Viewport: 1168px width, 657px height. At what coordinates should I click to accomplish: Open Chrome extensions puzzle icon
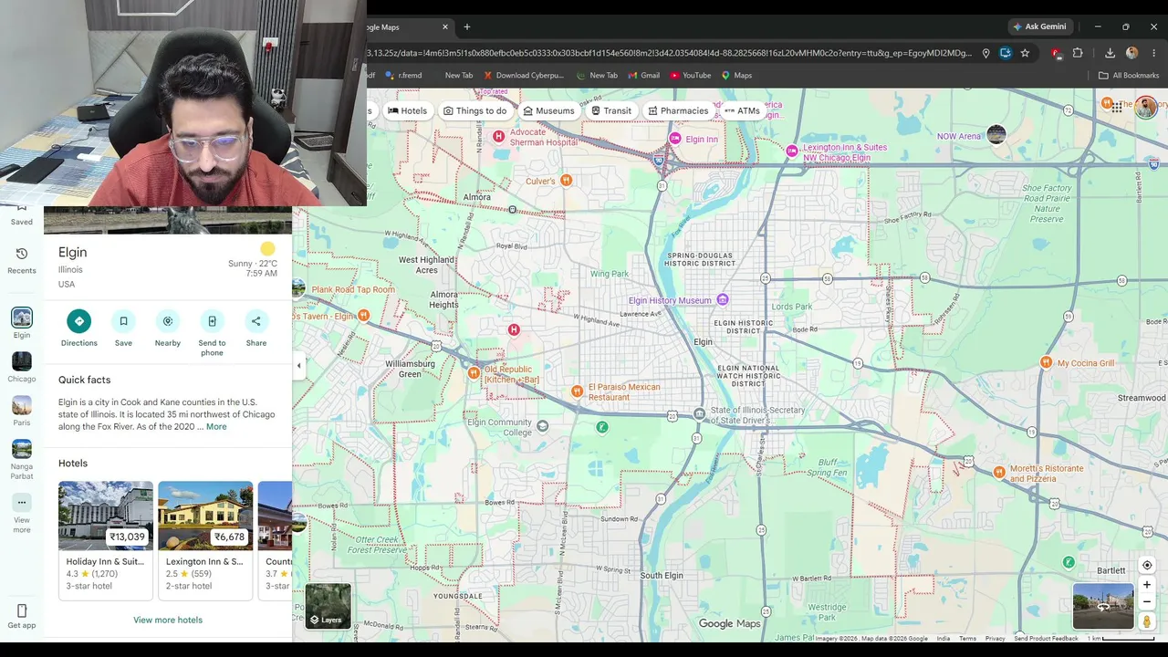pos(1078,53)
